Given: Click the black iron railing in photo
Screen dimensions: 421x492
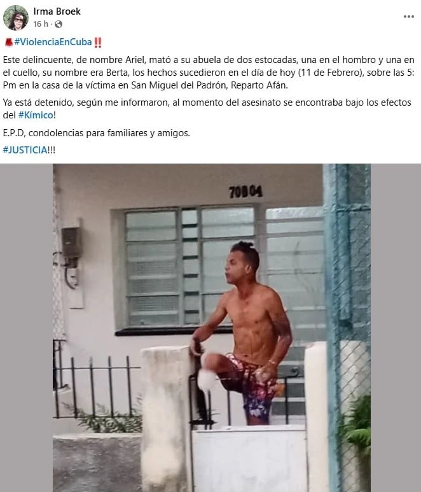Looking at the screenshot, I should pos(96,386).
